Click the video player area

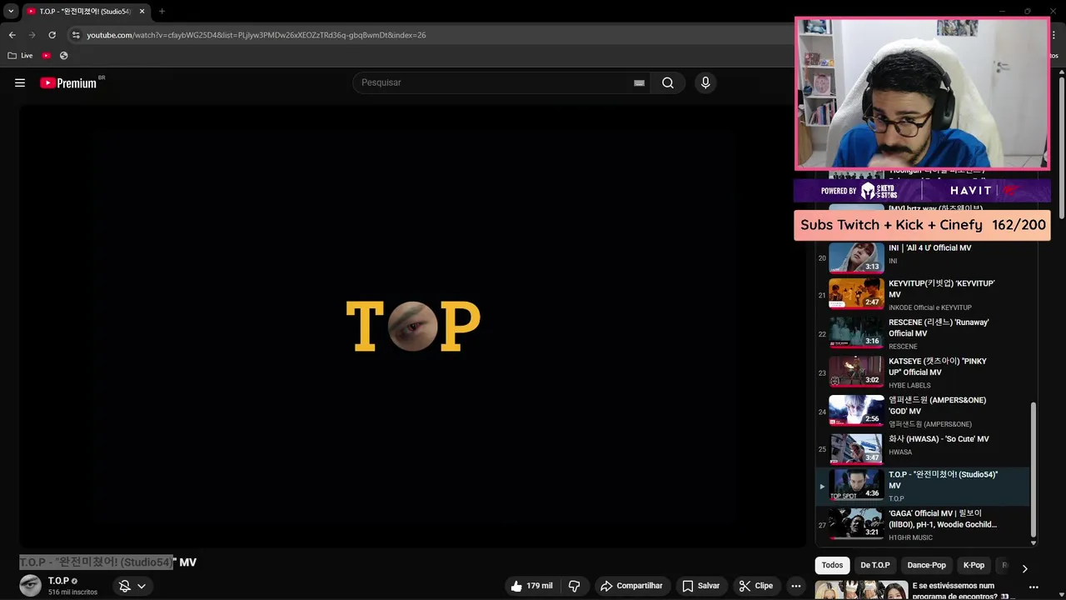[413, 326]
